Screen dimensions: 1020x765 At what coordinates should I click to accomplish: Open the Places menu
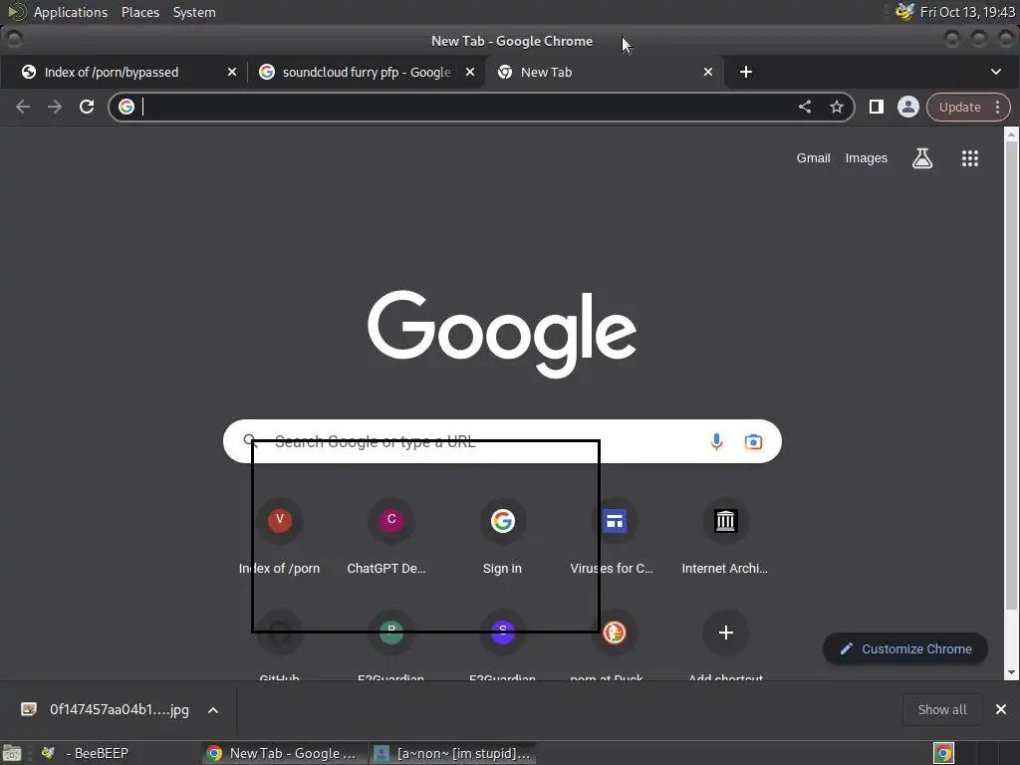click(x=140, y=12)
